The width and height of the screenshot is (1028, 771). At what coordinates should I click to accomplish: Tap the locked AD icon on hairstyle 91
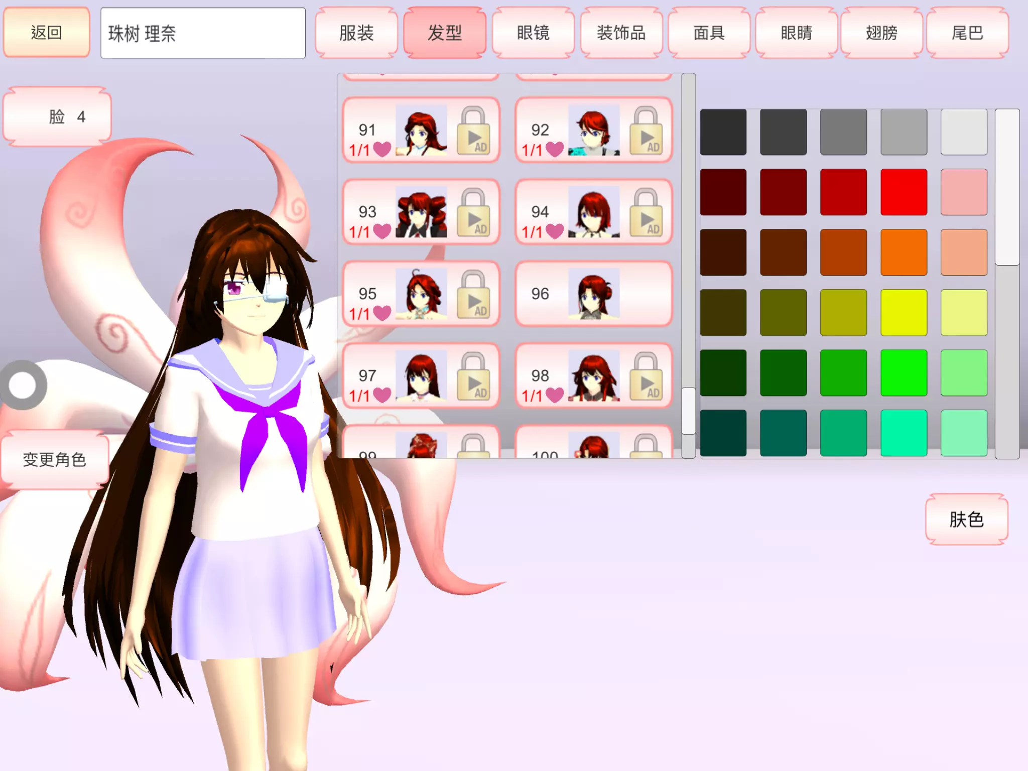473,132
